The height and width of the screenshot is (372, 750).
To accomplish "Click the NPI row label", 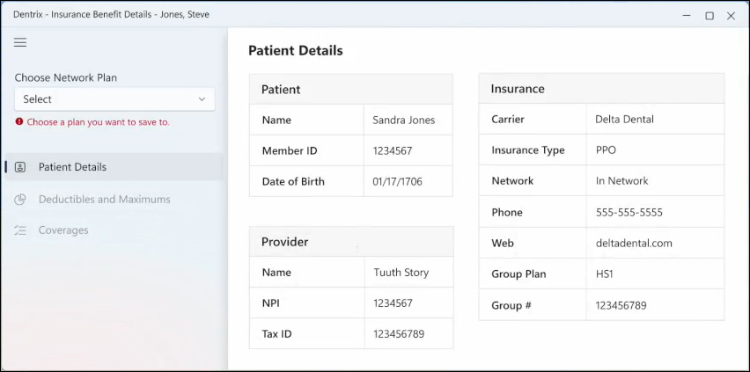I will [270, 303].
